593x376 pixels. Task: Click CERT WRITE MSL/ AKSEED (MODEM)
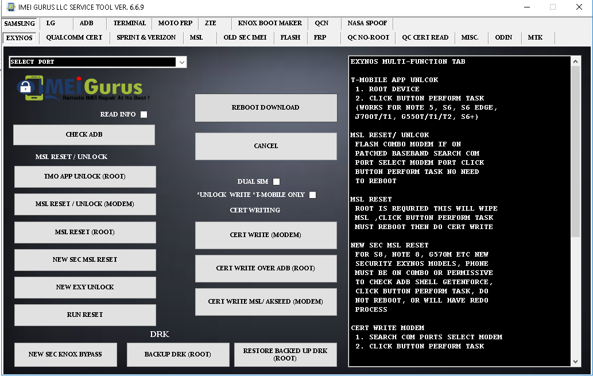pyautogui.click(x=266, y=302)
